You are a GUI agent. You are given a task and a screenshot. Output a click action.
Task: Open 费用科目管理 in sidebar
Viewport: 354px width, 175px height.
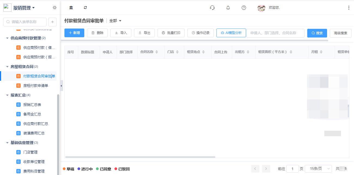(x=34, y=171)
